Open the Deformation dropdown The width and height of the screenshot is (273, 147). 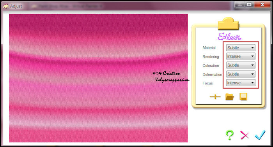241,74
